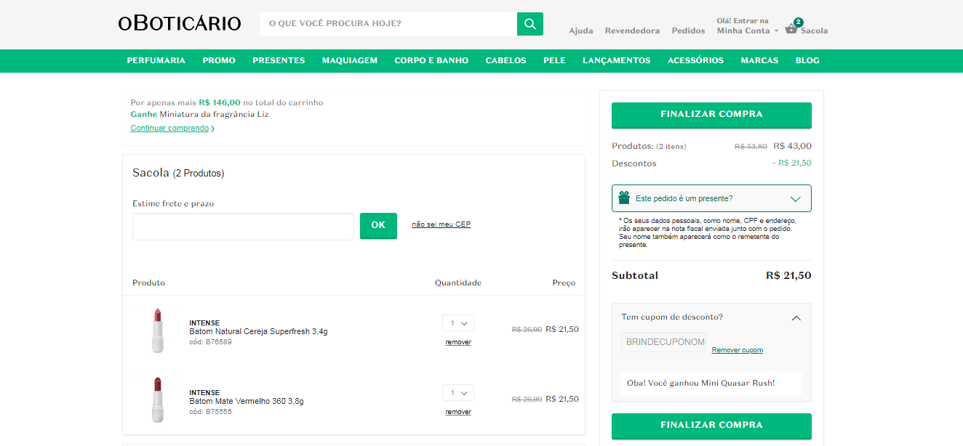
Task: Focus the product search field
Action: point(388,24)
